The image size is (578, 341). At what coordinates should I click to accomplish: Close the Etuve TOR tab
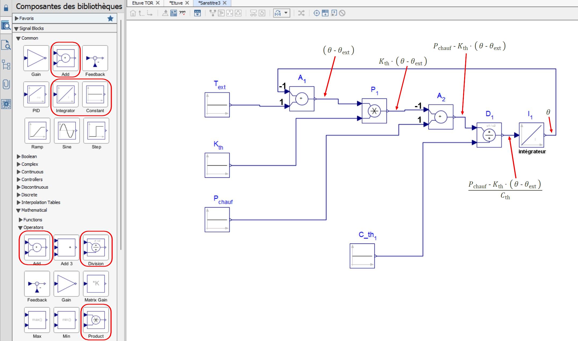[158, 3]
